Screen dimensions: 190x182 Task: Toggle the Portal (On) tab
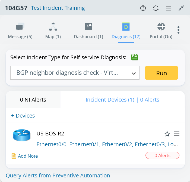tap(161, 31)
